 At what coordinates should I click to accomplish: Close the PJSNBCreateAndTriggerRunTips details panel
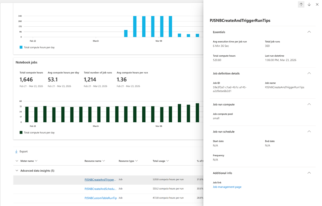[x=317, y=5]
